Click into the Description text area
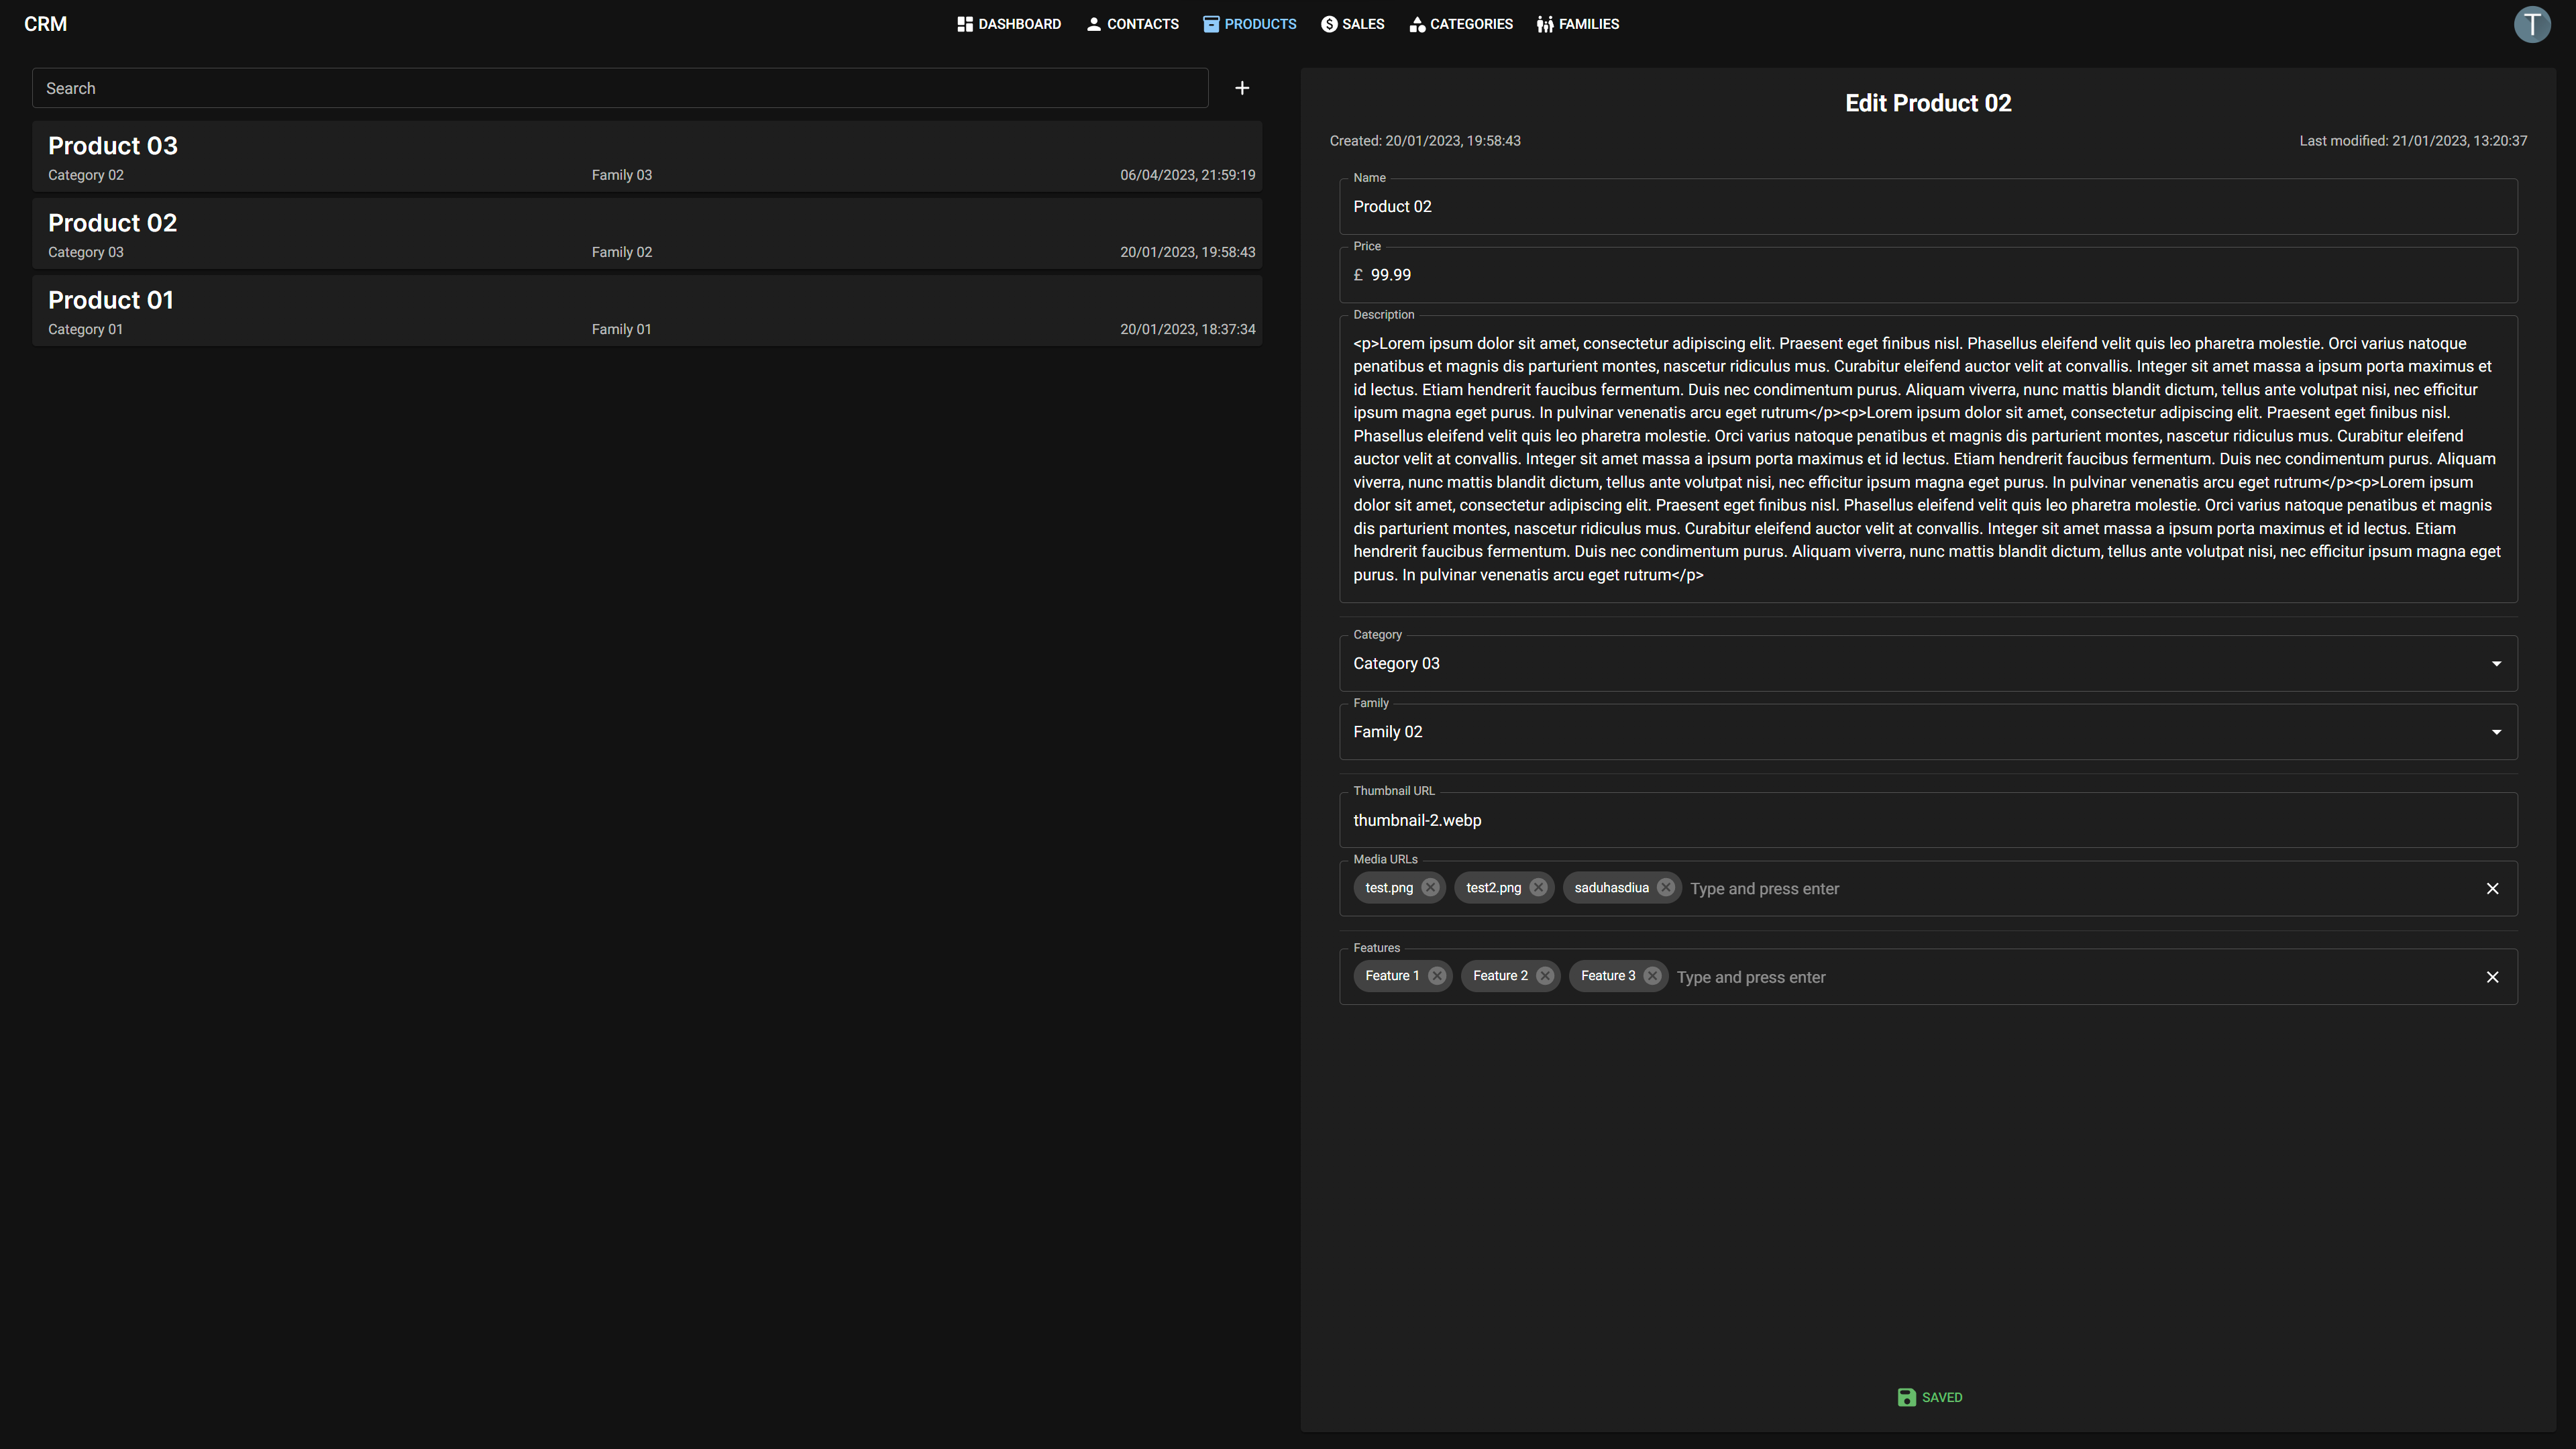The image size is (2576, 1449). click(1928, 459)
